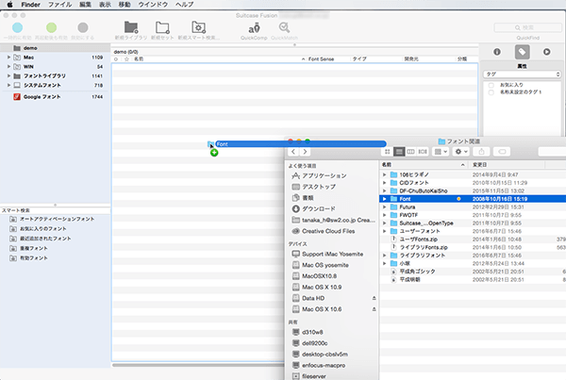Go back in Finder window
566x380 pixels.
point(293,152)
